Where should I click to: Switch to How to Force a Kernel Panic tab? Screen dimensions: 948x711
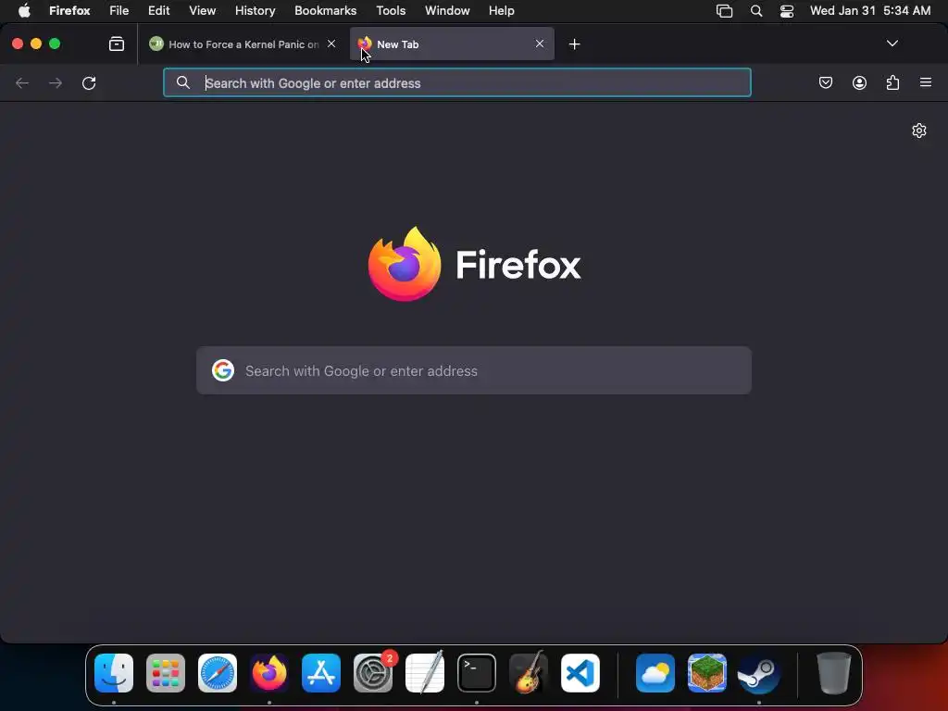coord(243,44)
